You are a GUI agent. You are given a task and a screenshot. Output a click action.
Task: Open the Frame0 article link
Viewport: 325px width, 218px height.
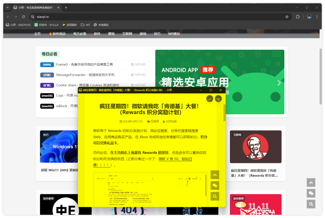coord(85,64)
